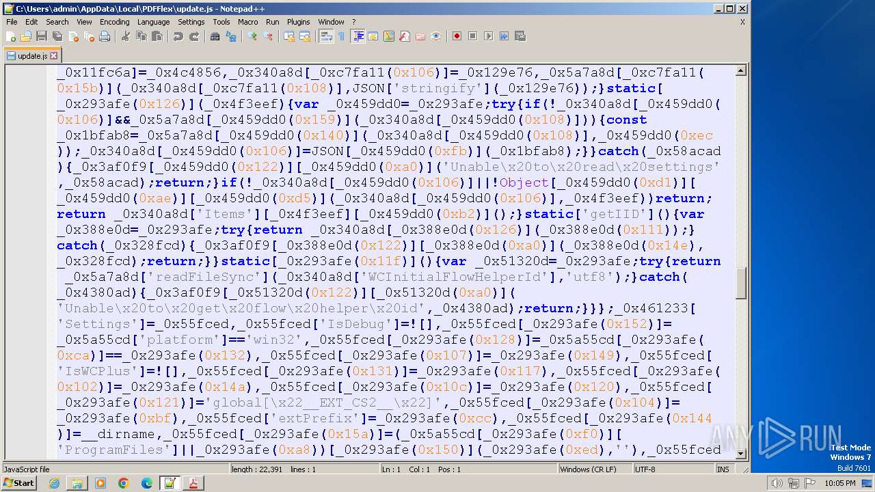This screenshot has width=875, height=492.
Task: Copy selection with the Copy toolbar icon
Action: coord(141,36)
